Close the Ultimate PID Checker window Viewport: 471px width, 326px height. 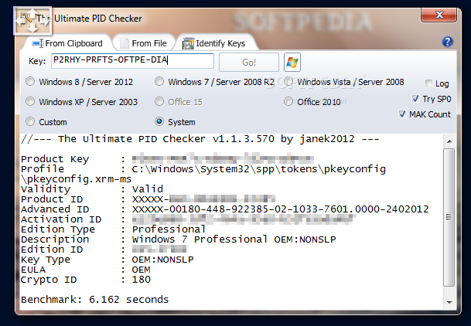[x=439, y=15]
